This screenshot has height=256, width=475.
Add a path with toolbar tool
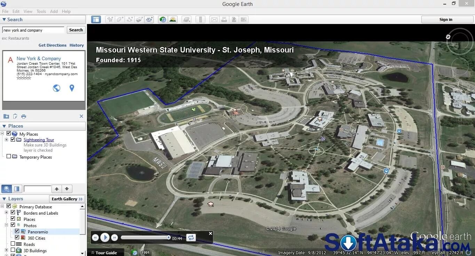click(130, 19)
